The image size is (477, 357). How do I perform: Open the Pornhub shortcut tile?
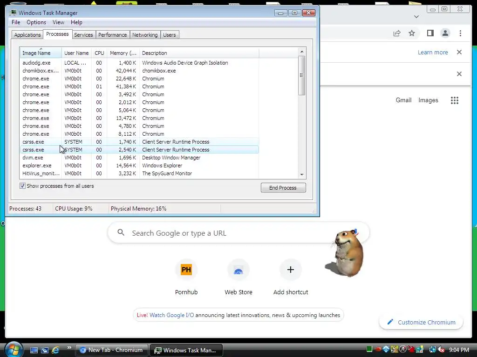(186, 277)
